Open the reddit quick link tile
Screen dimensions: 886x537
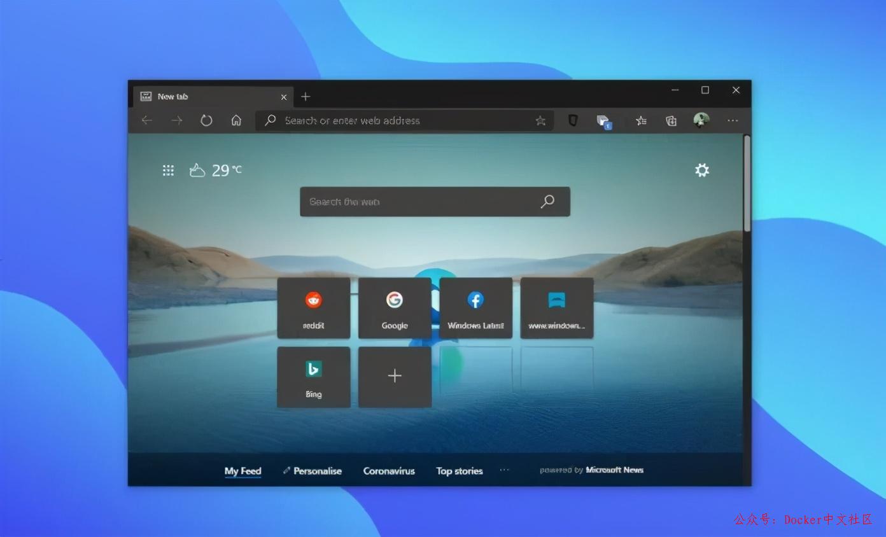(x=314, y=308)
